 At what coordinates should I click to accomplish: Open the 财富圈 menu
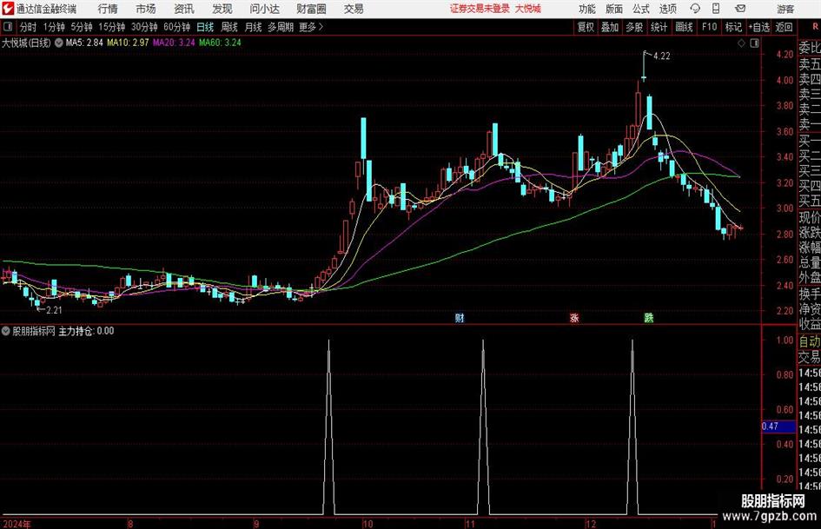(x=311, y=9)
